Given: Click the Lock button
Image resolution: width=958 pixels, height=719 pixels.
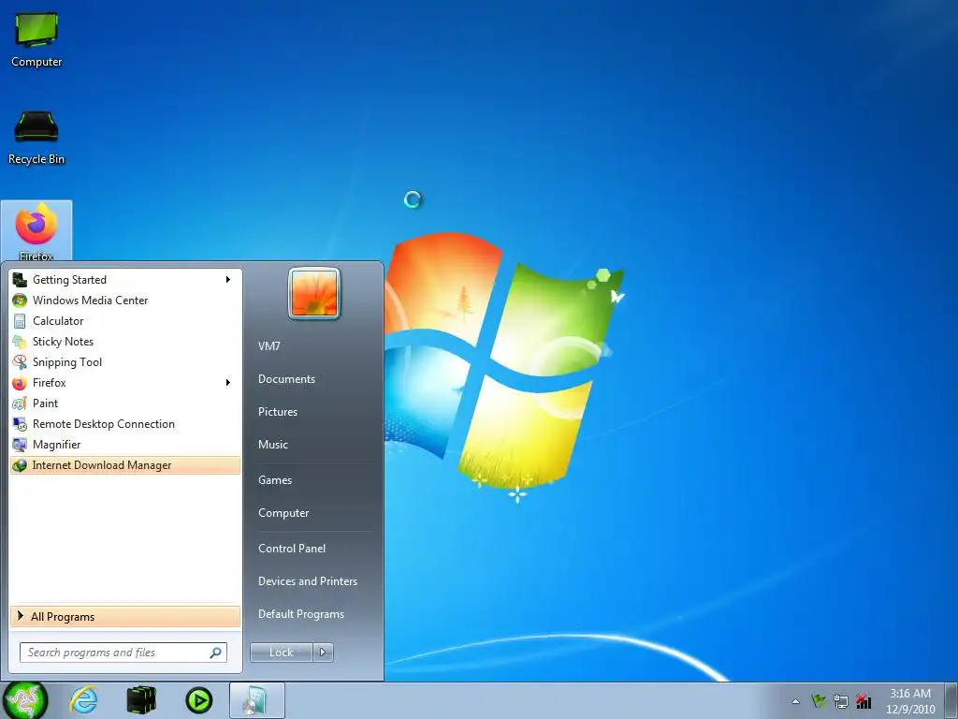Looking at the screenshot, I should point(282,653).
